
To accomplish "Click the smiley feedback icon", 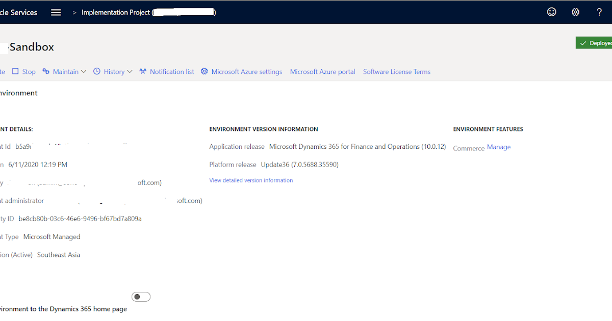I will pyautogui.click(x=551, y=12).
